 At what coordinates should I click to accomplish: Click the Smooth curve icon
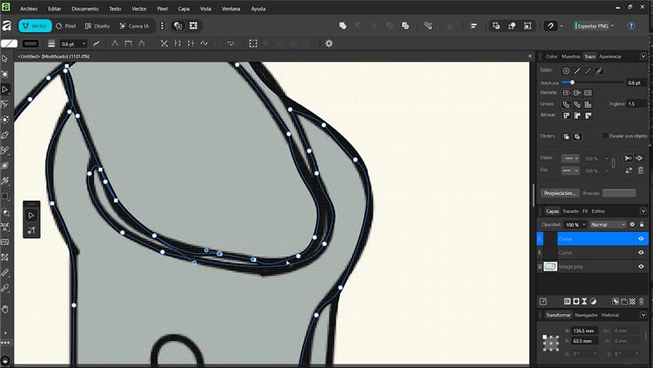tap(203, 43)
